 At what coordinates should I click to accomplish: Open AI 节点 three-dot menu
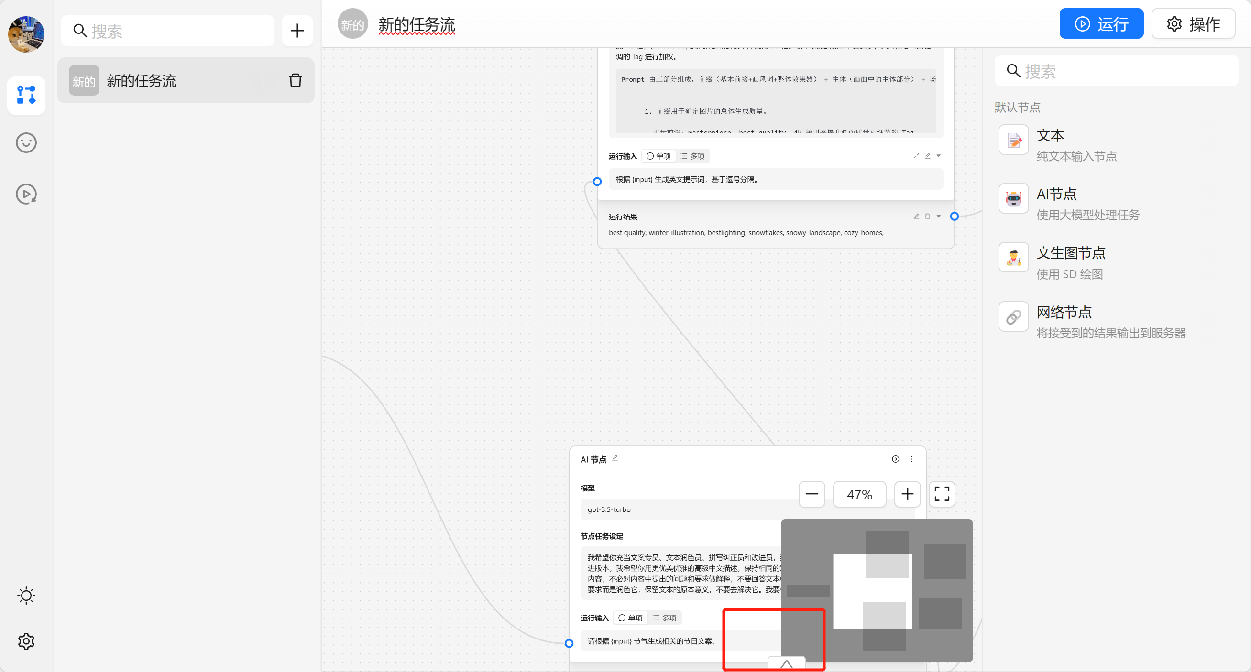tap(911, 459)
